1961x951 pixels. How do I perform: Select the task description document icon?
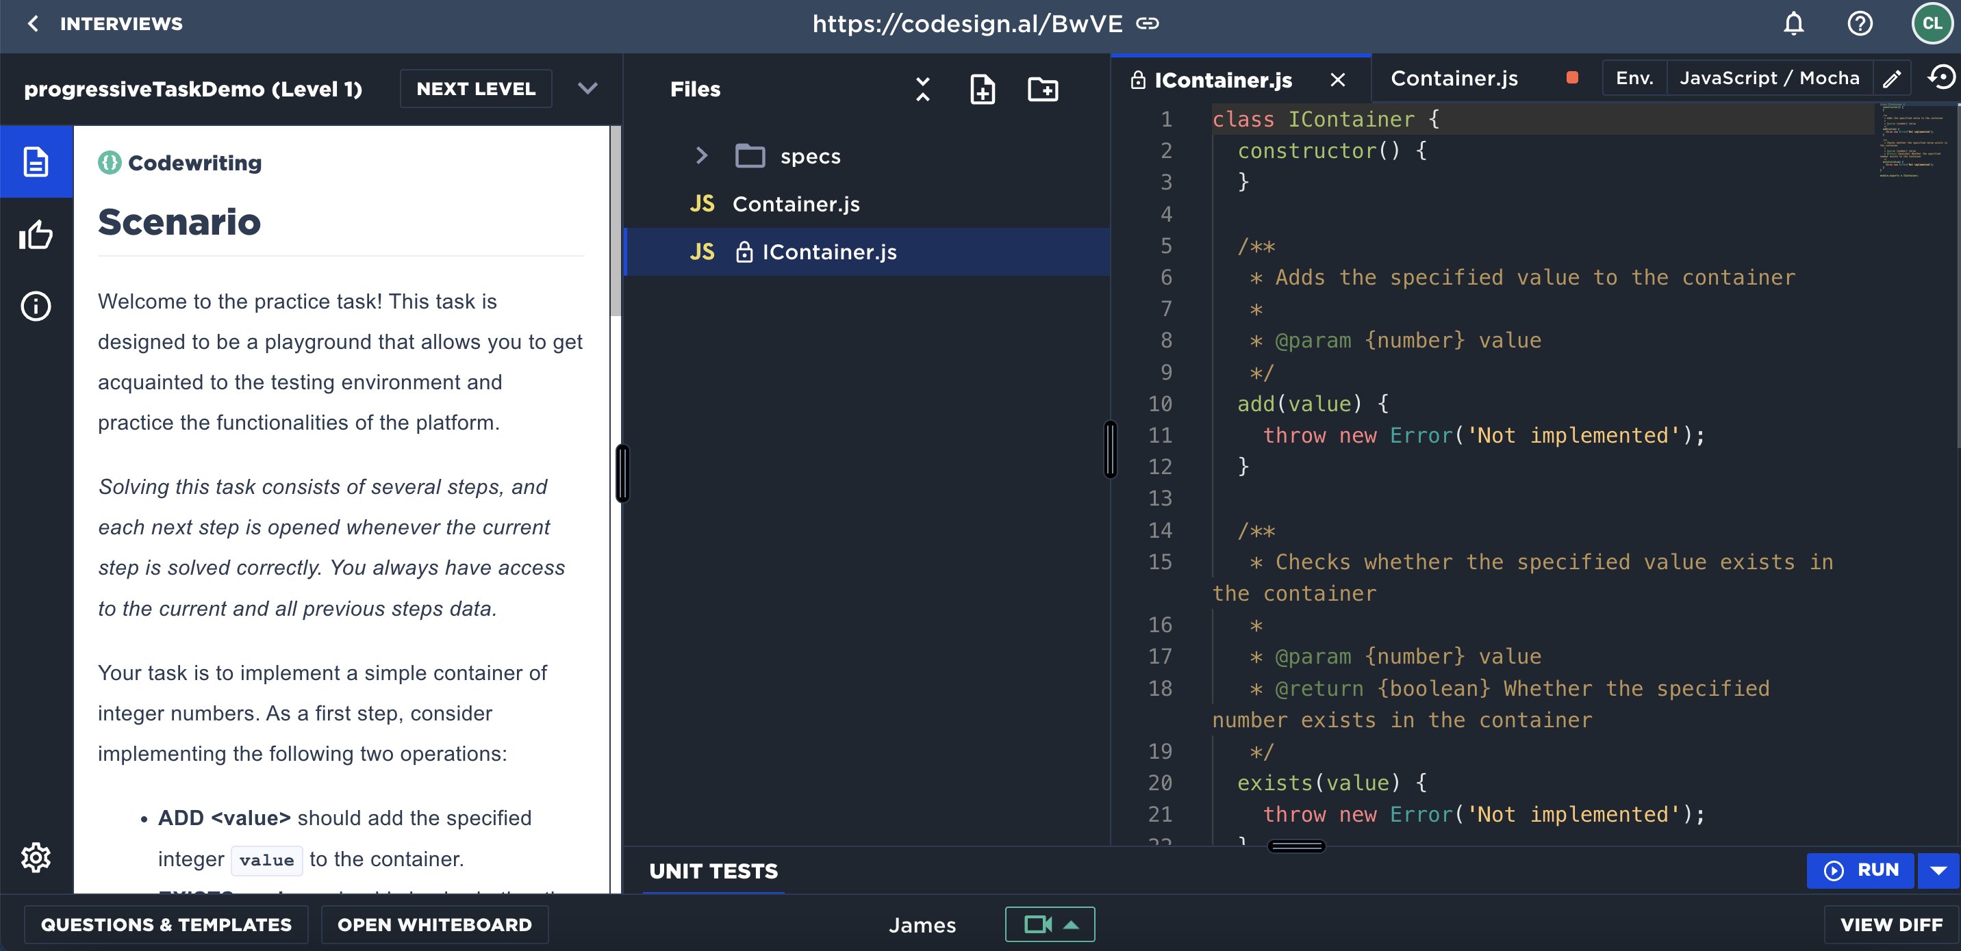tap(36, 162)
